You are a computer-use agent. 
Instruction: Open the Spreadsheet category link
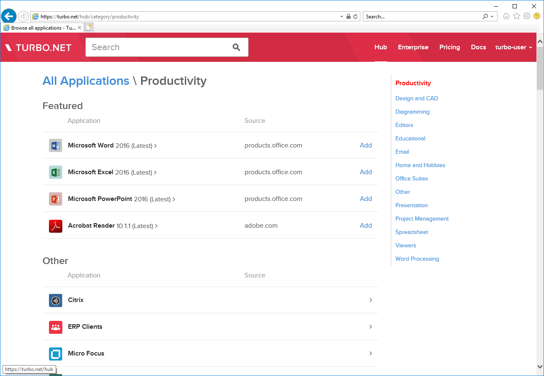411,232
